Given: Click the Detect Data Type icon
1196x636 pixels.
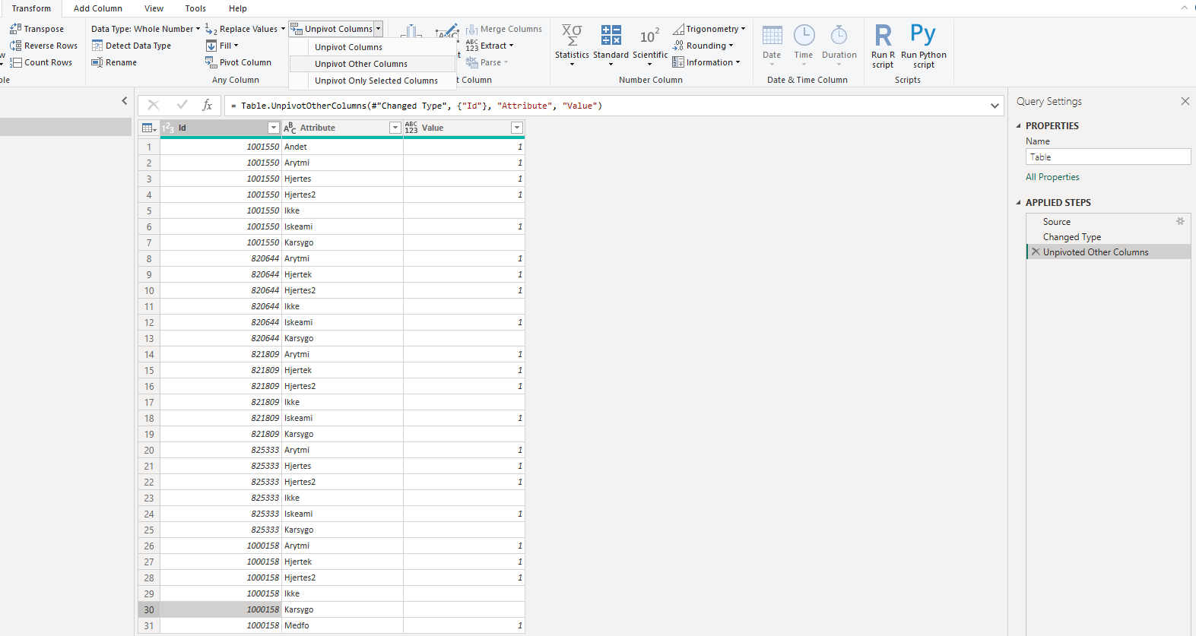Looking at the screenshot, I should tap(97, 46).
